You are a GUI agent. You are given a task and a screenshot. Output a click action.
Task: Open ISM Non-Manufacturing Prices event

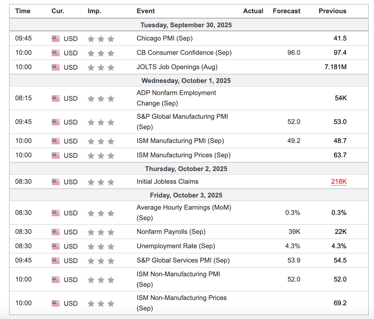(182, 303)
